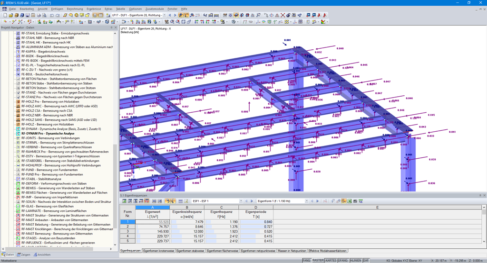Screen dimensions: 487x263
Task: Open the new node tool dropdown arrow
Action: (x=10, y=22)
